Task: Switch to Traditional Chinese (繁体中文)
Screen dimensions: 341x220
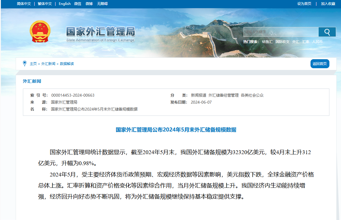Action: click(45, 4)
